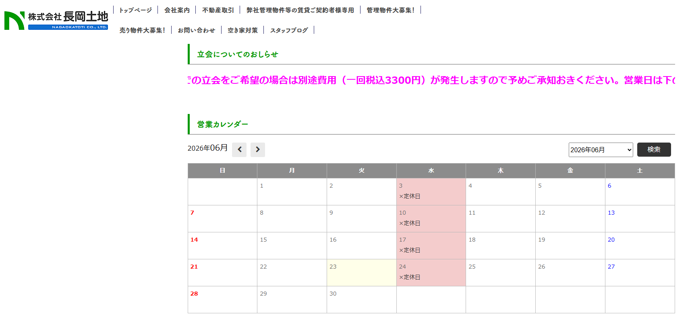This screenshot has width=692, height=325.
Task: Open 弊社管理物件等の賃貸ご契約者様専用 menu item
Action: (300, 10)
